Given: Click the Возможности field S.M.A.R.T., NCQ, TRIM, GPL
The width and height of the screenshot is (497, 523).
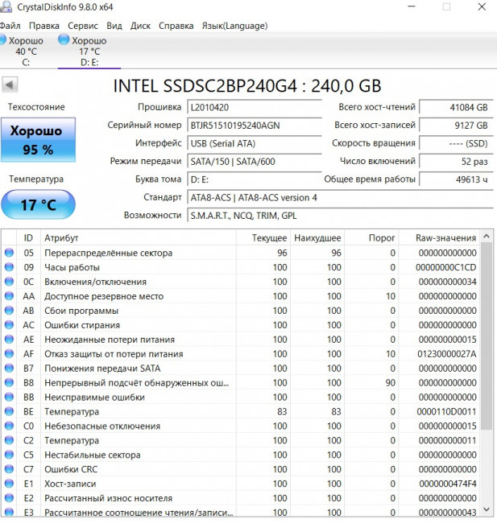Looking at the screenshot, I should [x=340, y=216].
